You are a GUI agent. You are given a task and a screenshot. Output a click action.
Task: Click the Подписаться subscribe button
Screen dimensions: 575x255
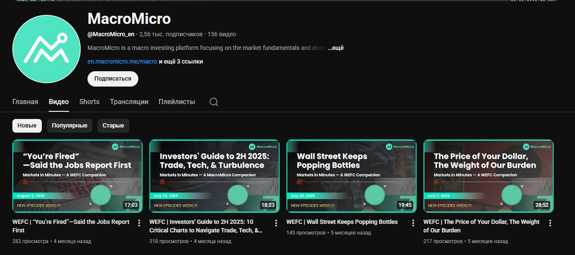click(113, 79)
